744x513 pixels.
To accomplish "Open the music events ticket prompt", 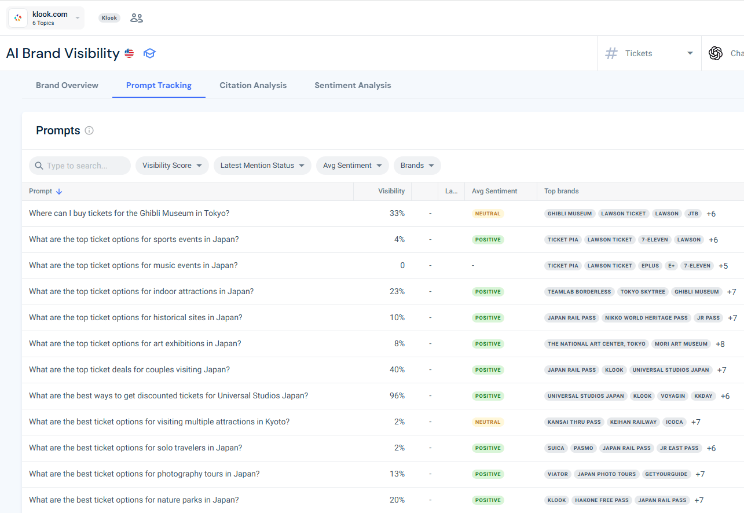I will pyautogui.click(x=133, y=265).
